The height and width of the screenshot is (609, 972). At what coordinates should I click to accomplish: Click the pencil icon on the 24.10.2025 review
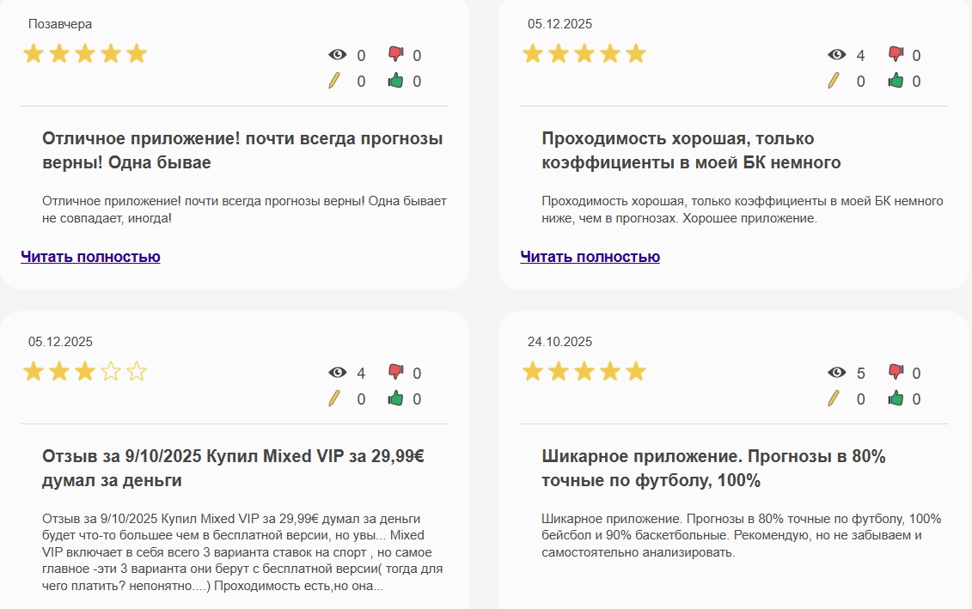[835, 399]
